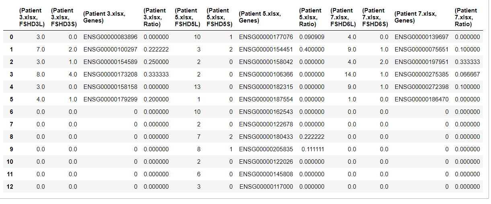Viewport: 491px width, 204px height.
Task: Select row index 0
Action: coord(12,37)
